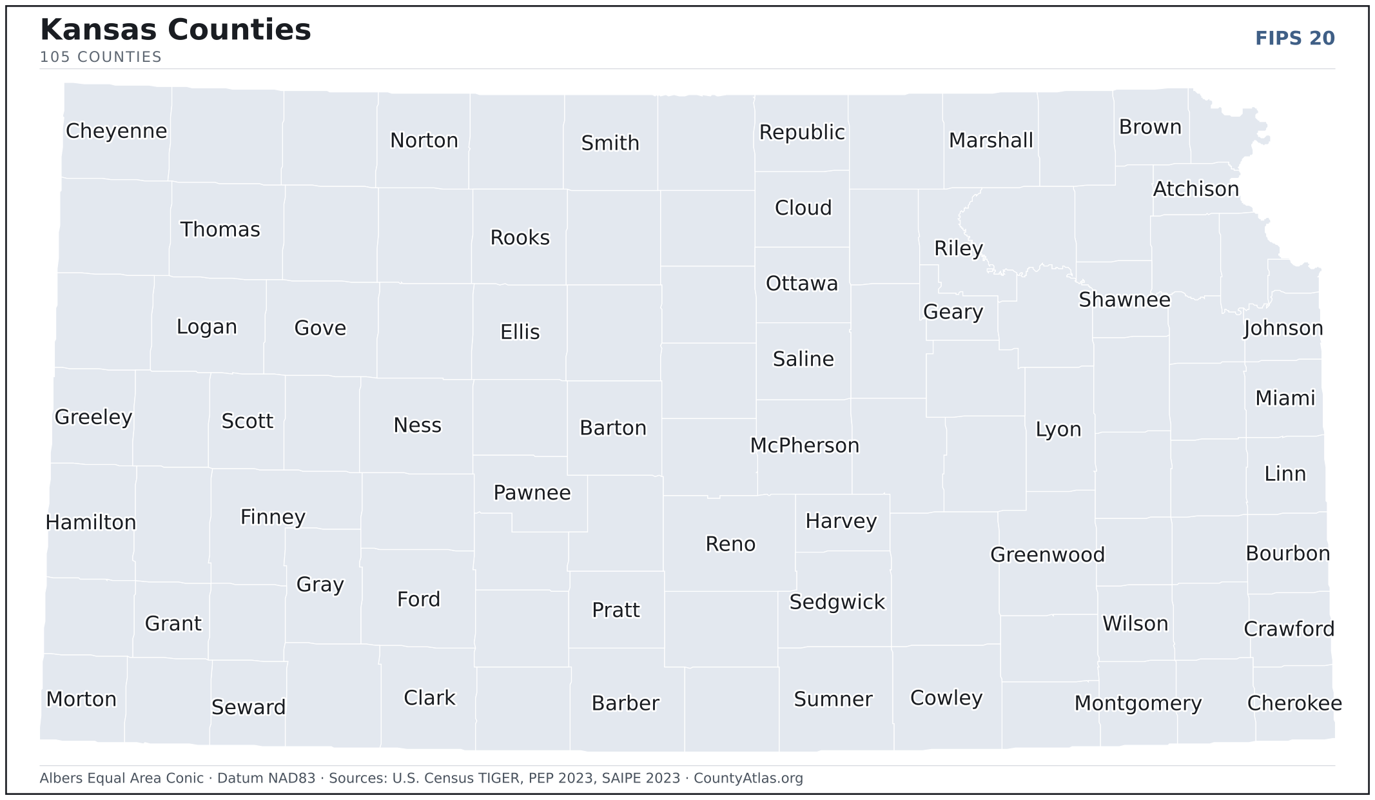Click the Kansas Counties title heading
The image size is (1375, 800).
[175, 30]
